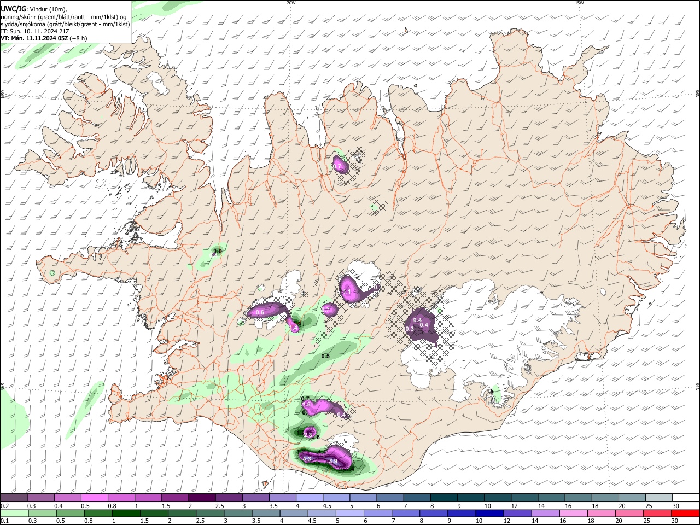This screenshot has height=525, width=700.
Task: Select upper legend swatch starting at 14
Action: (551, 498)
